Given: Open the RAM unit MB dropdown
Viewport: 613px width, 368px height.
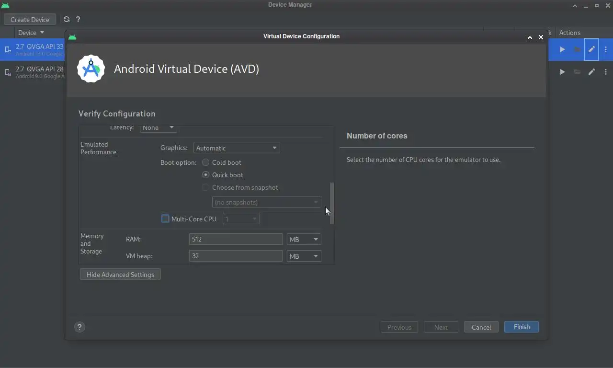Looking at the screenshot, I should click(x=304, y=239).
